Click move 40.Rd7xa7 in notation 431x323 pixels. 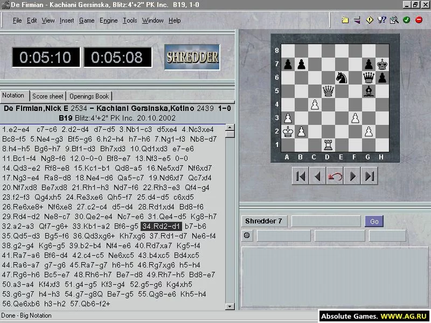pyautogui.click(x=154, y=245)
